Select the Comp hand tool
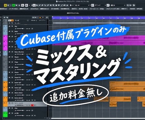 (x=56, y=5)
